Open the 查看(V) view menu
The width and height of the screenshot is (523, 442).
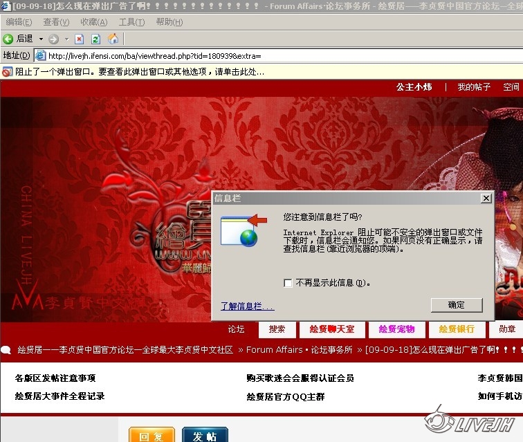pos(57,22)
